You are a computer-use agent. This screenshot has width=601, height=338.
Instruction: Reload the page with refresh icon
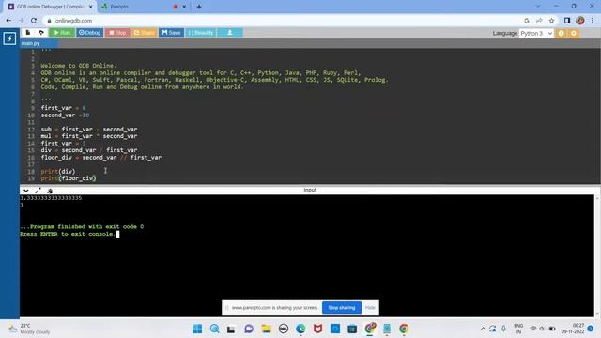click(x=34, y=21)
